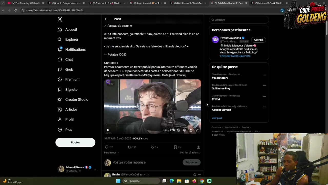The width and height of the screenshot is (328, 185).
Task: Mute the video with the speaker icon
Action: (x=179, y=130)
